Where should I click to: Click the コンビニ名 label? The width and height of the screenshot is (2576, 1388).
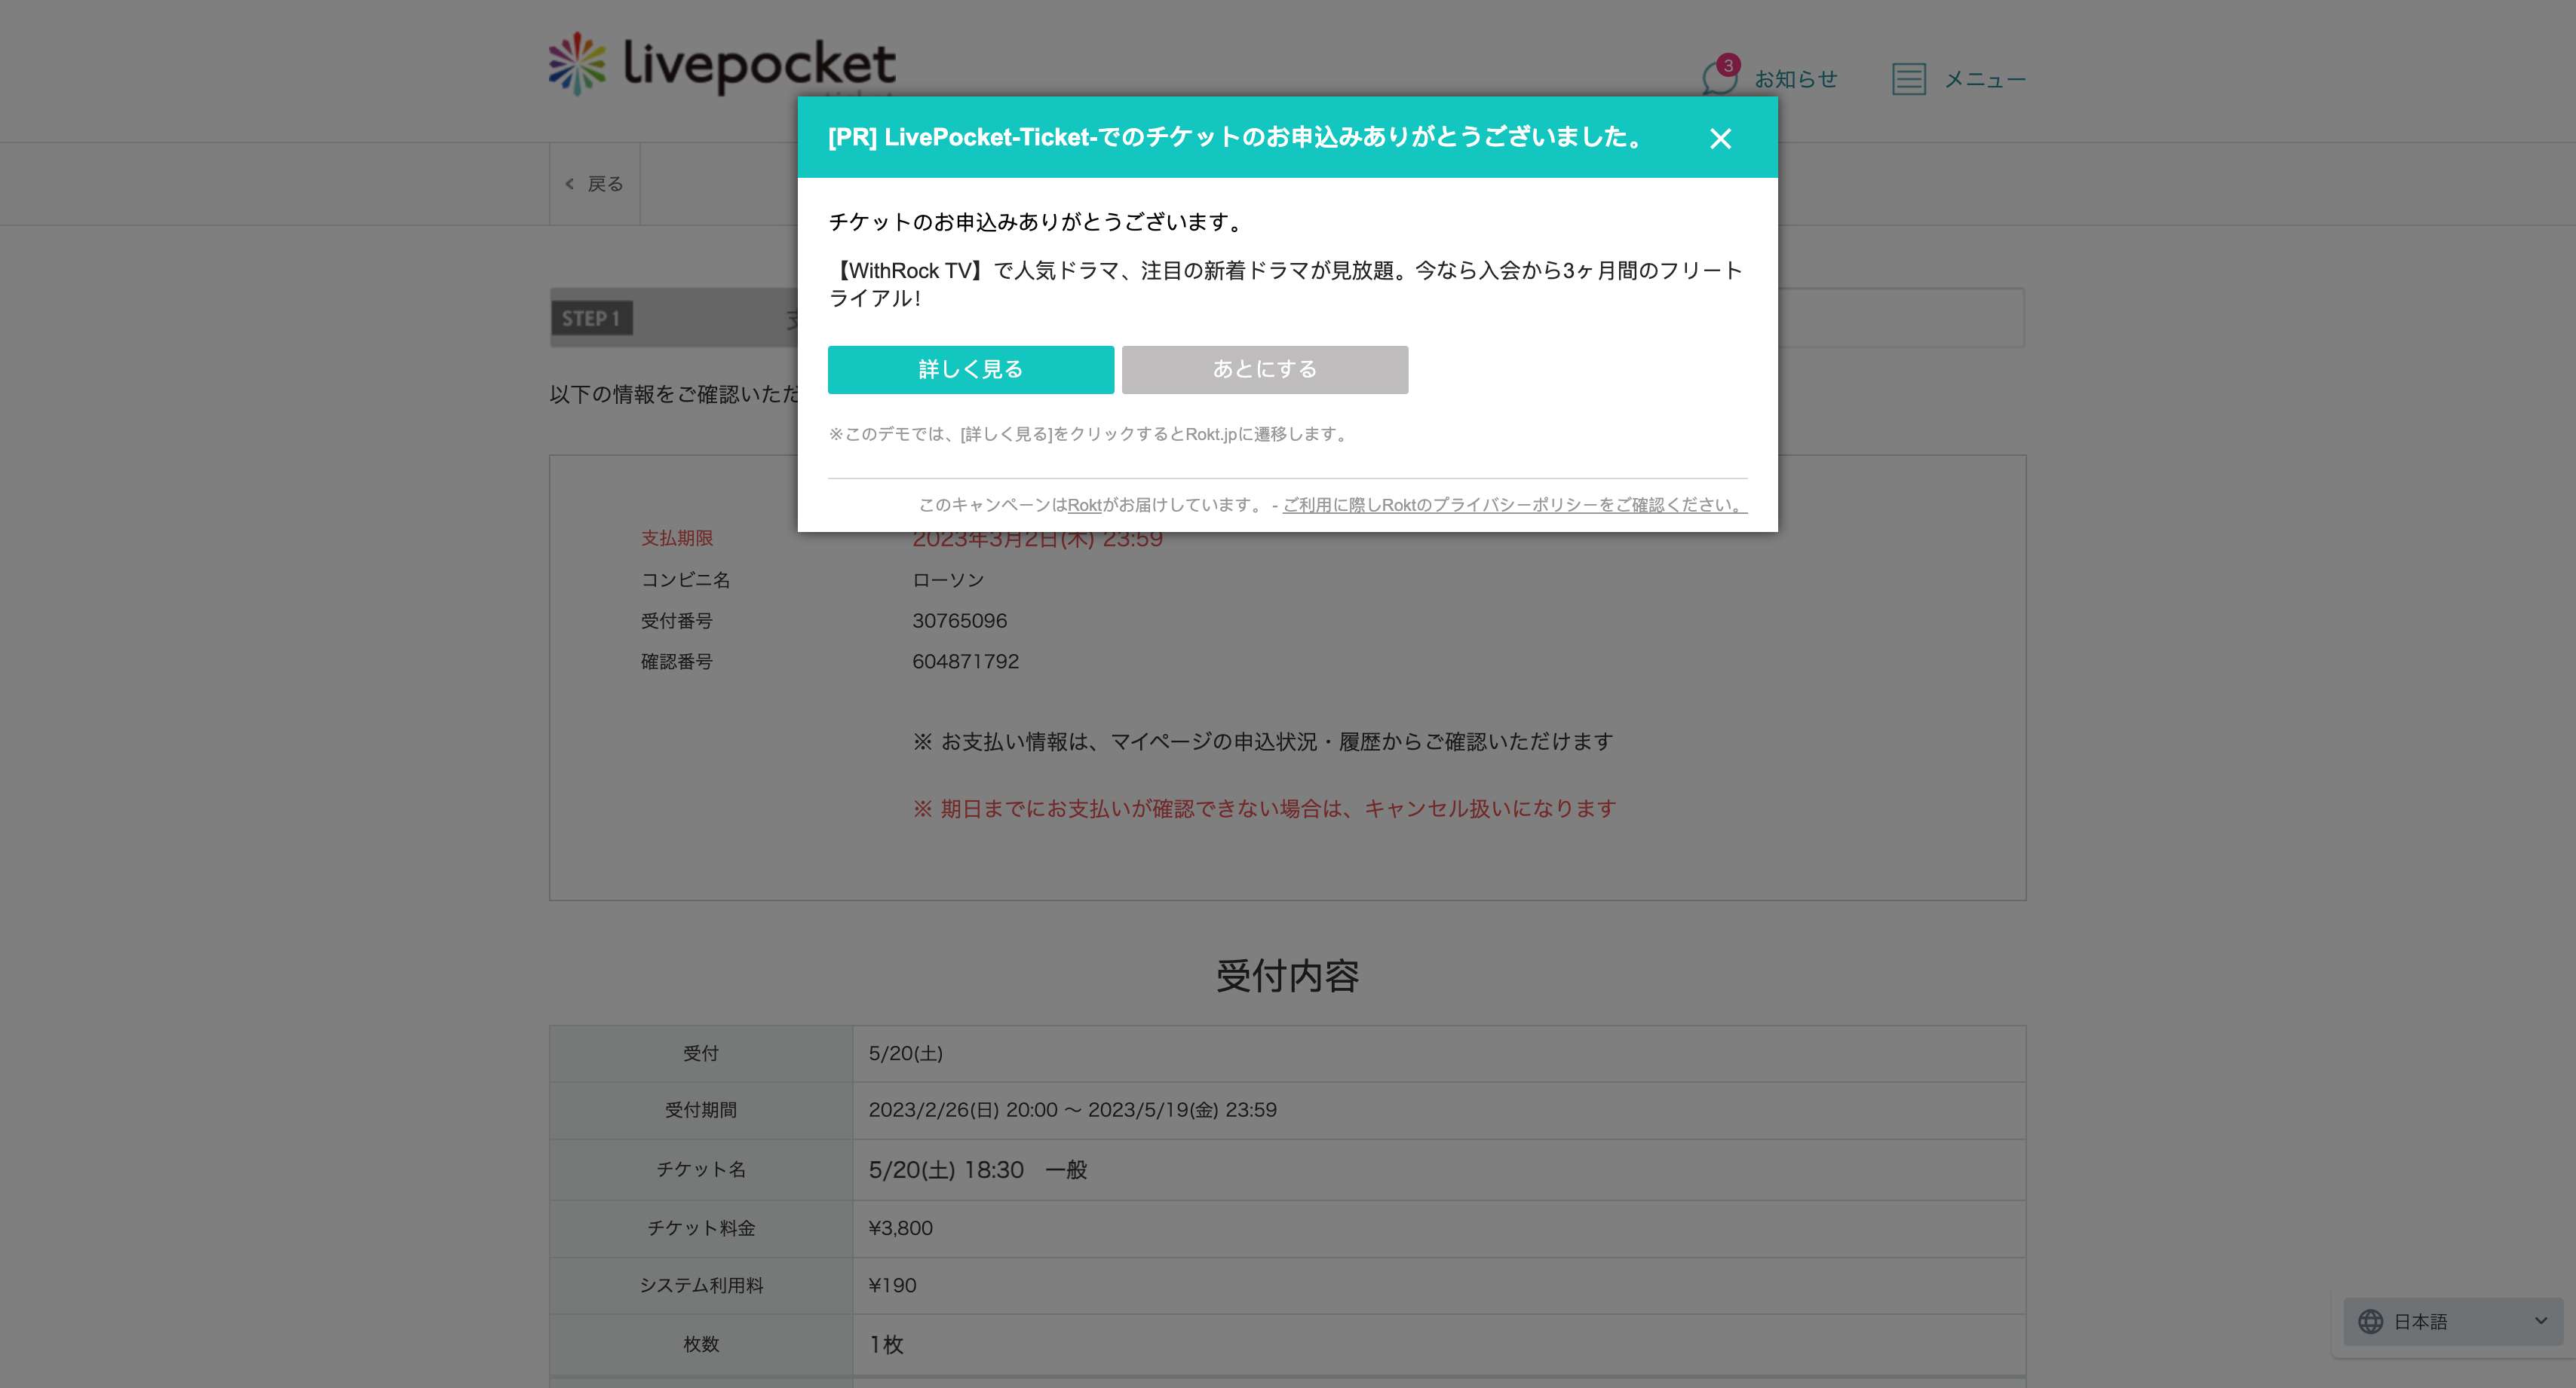(x=686, y=579)
